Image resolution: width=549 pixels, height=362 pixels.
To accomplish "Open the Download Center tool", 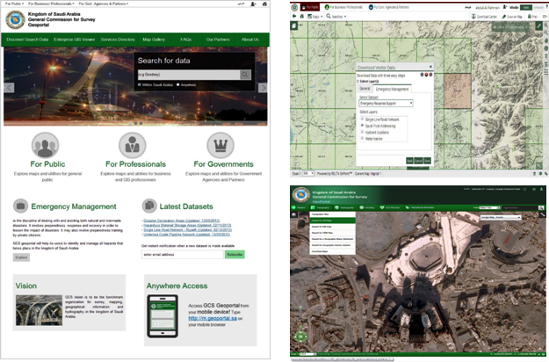I will pyautogui.click(x=484, y=17).
